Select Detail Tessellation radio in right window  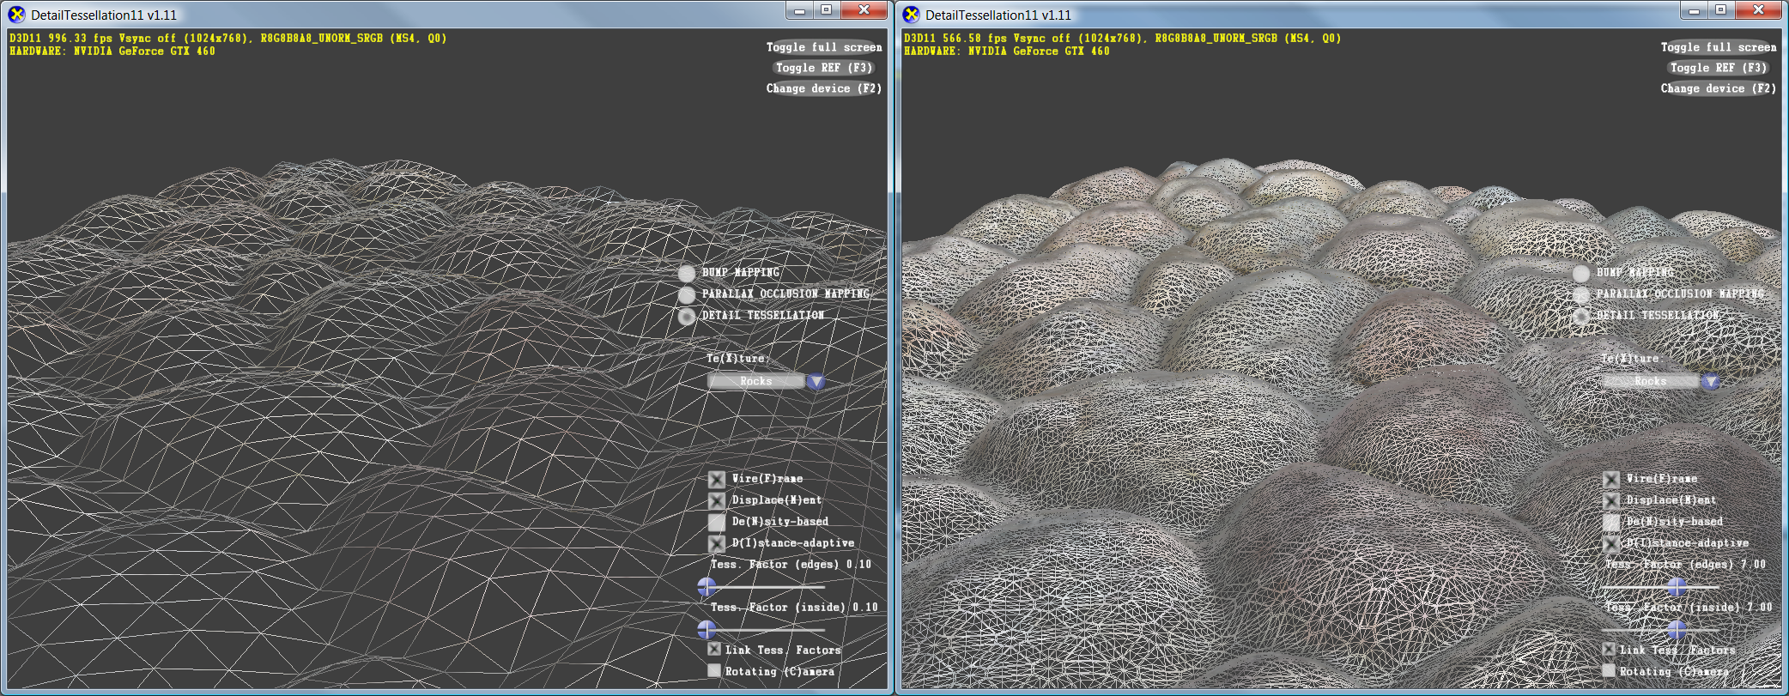click(x=1581, y=317)
